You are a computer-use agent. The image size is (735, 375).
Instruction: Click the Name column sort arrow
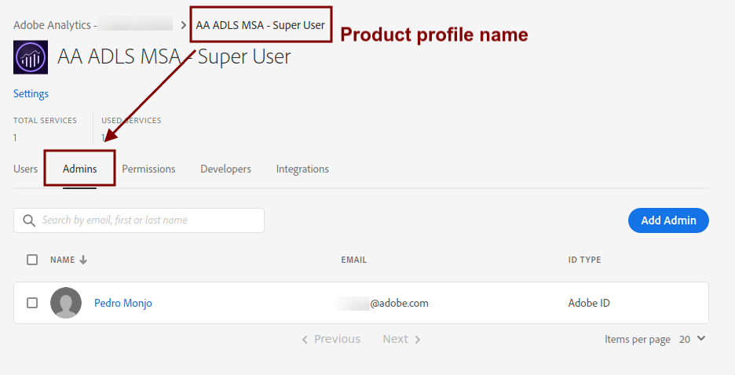(83, 260)
